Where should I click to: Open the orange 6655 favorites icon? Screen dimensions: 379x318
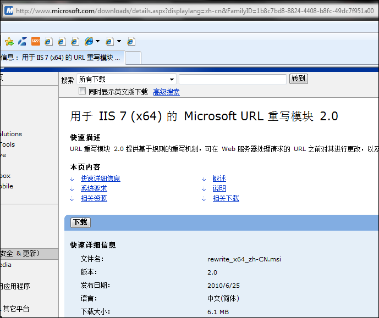click(x=36, y=41)
